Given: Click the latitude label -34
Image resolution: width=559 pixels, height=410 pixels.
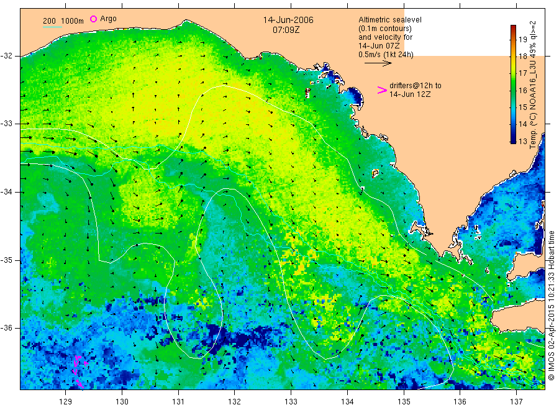Looking at the screenshot, I should [x=6, y=192].
